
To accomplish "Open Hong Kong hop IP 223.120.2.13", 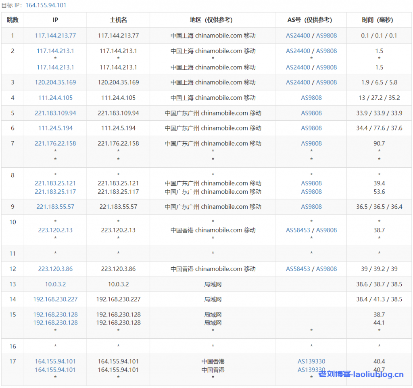I will coord(55,230).
